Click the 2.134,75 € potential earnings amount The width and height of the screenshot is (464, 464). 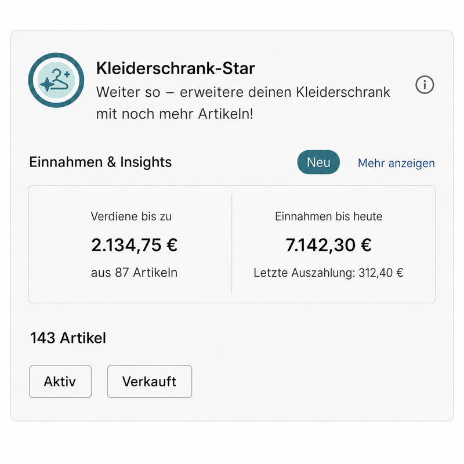click(x=135, y=245)
